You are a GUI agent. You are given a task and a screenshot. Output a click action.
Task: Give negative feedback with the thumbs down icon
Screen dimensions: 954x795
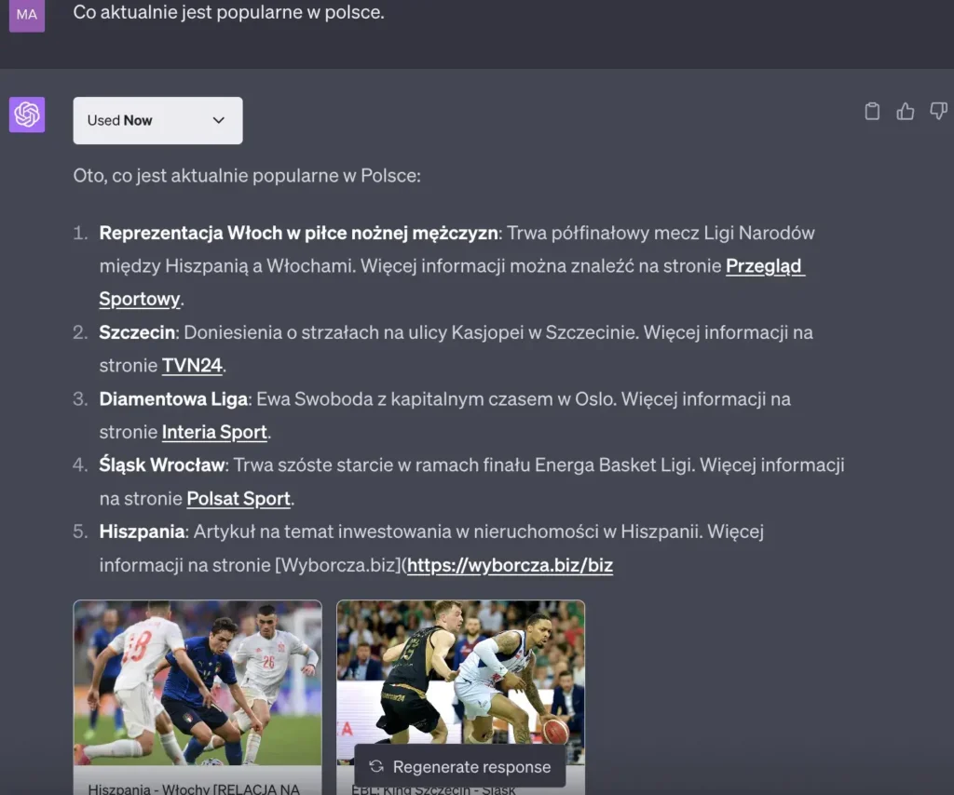coord(937,111)
